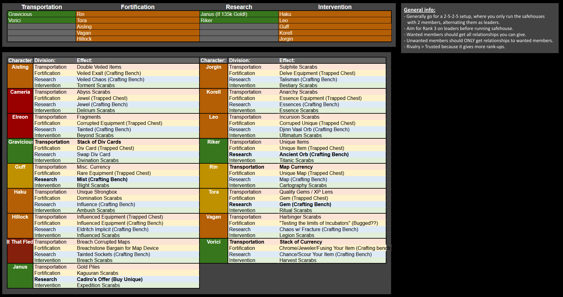Select 'Djinn Vaal Orb (Crafting Bench)' cell
The image size is (563, 297).
332,129
